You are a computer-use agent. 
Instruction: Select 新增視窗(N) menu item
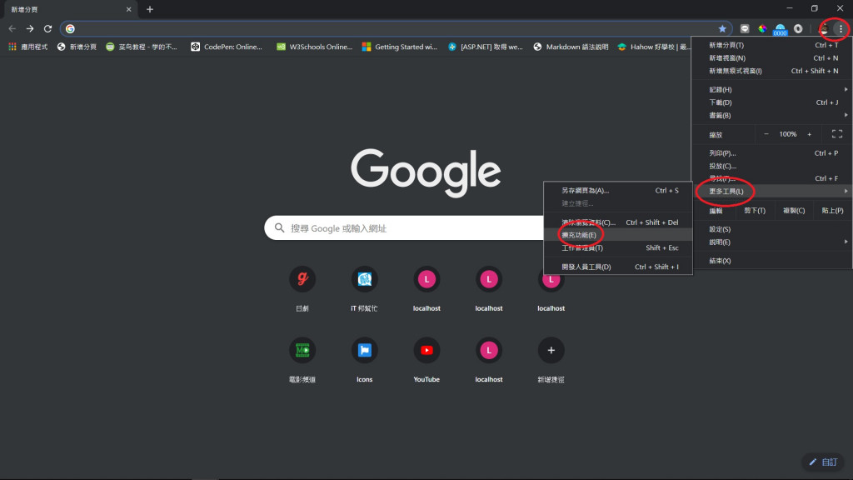(772, 57)
